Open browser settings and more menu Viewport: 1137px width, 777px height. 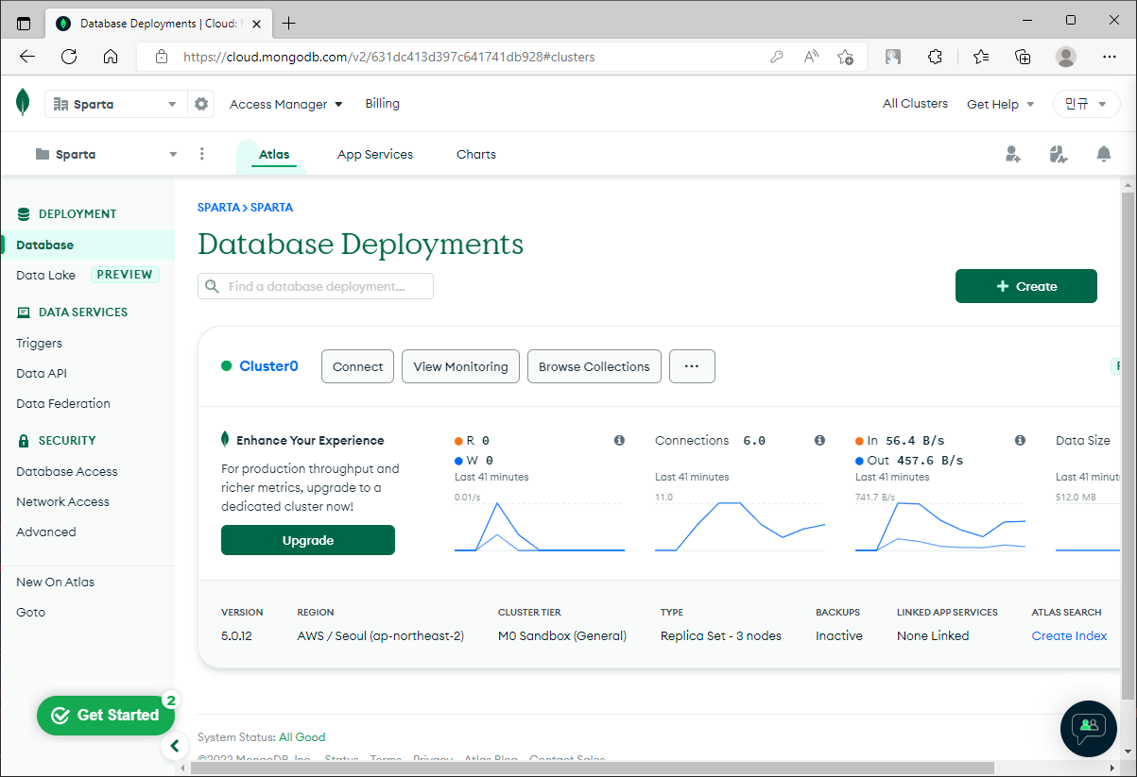click(1110, 57)
